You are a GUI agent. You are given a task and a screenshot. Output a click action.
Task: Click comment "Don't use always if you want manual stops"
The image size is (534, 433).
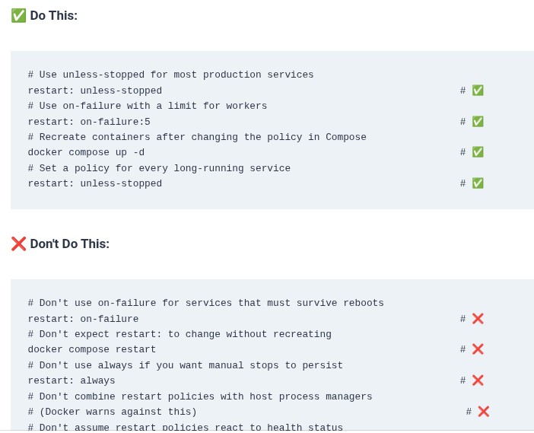point(186,365)
